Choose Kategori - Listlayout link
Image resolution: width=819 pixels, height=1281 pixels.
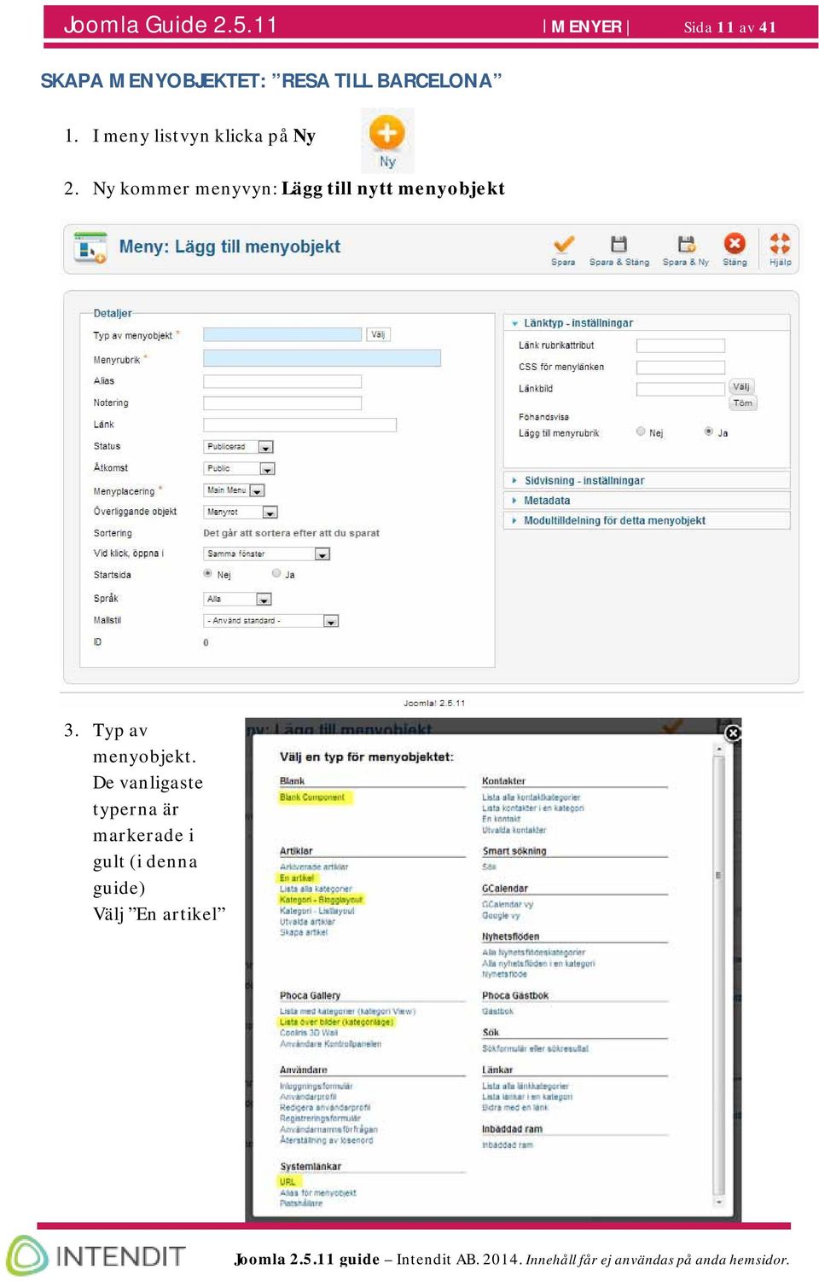[317, 911]
